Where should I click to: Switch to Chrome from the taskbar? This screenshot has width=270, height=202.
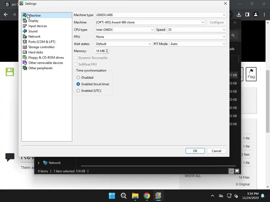[x=147, y=196]
